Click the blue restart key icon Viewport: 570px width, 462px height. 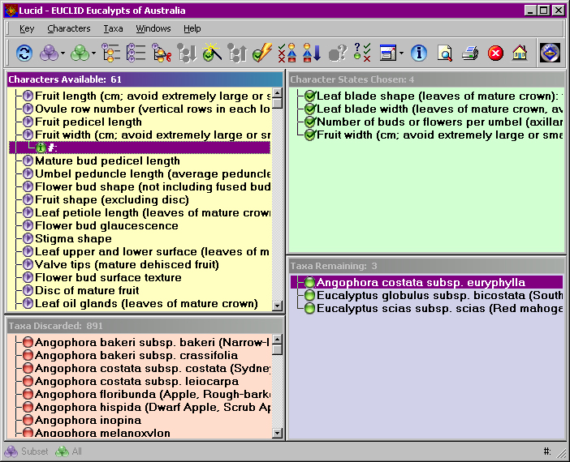coord(24,53)
